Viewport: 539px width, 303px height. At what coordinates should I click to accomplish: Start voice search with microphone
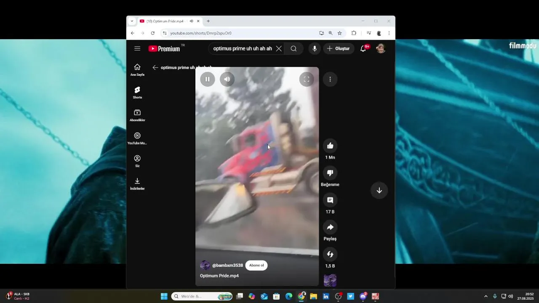314,48
